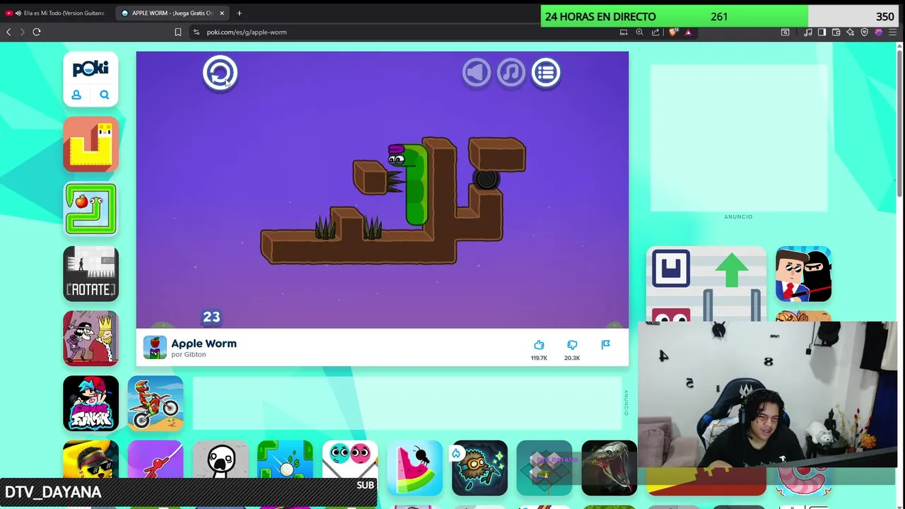Click the black hole portal in the game
The height and width of the screenshot is (509, 905).
[486, 180]
